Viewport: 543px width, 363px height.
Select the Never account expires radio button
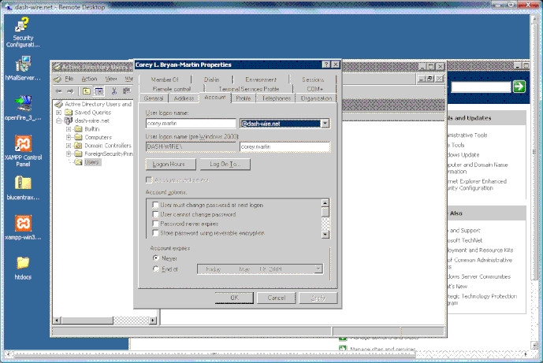pos(156,258)
